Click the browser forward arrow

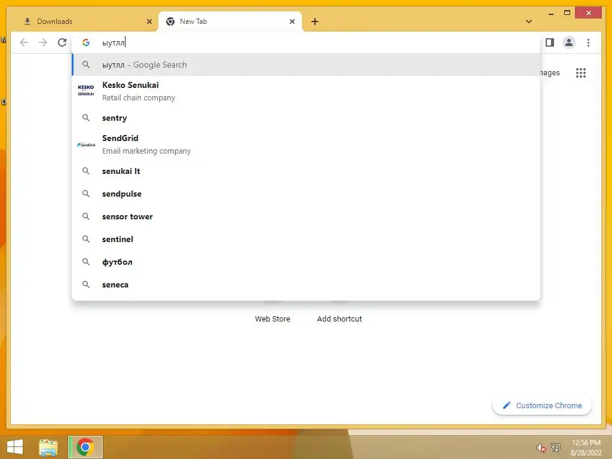[43, 42]
